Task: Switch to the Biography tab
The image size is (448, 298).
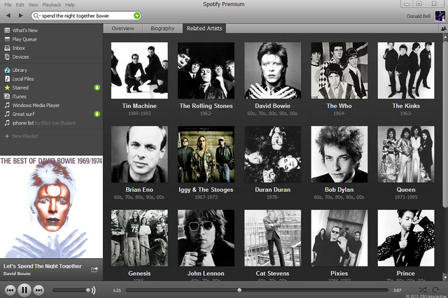Action: [x=162, y=29]
